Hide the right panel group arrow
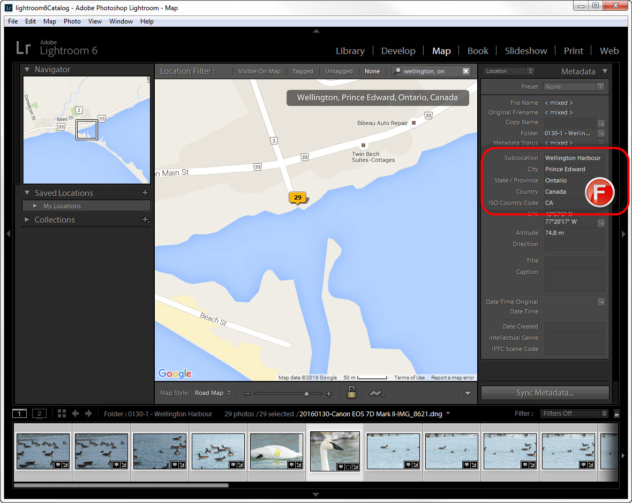632x503 pixels. coord(623,234)
